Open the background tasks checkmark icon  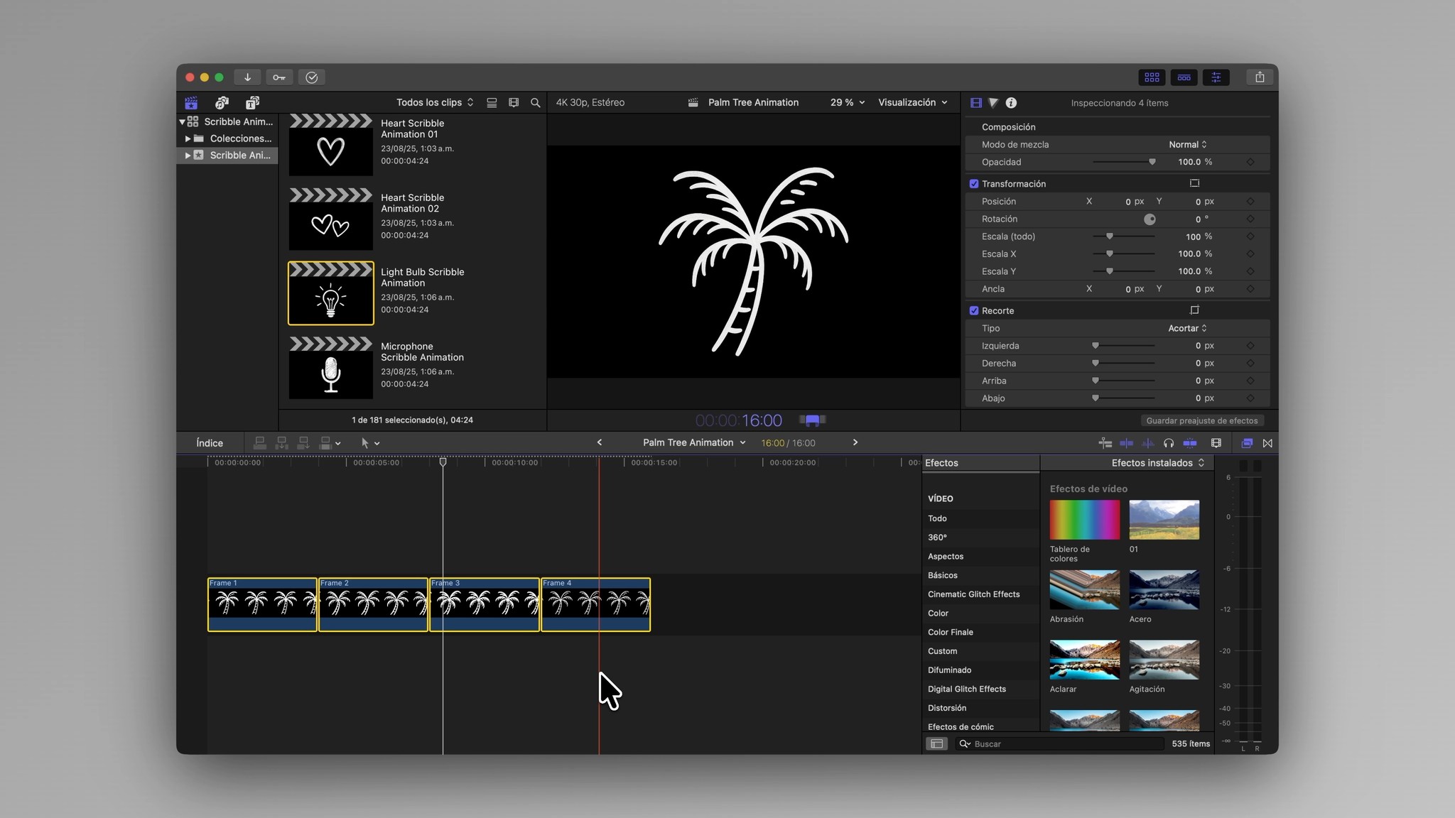311,77
